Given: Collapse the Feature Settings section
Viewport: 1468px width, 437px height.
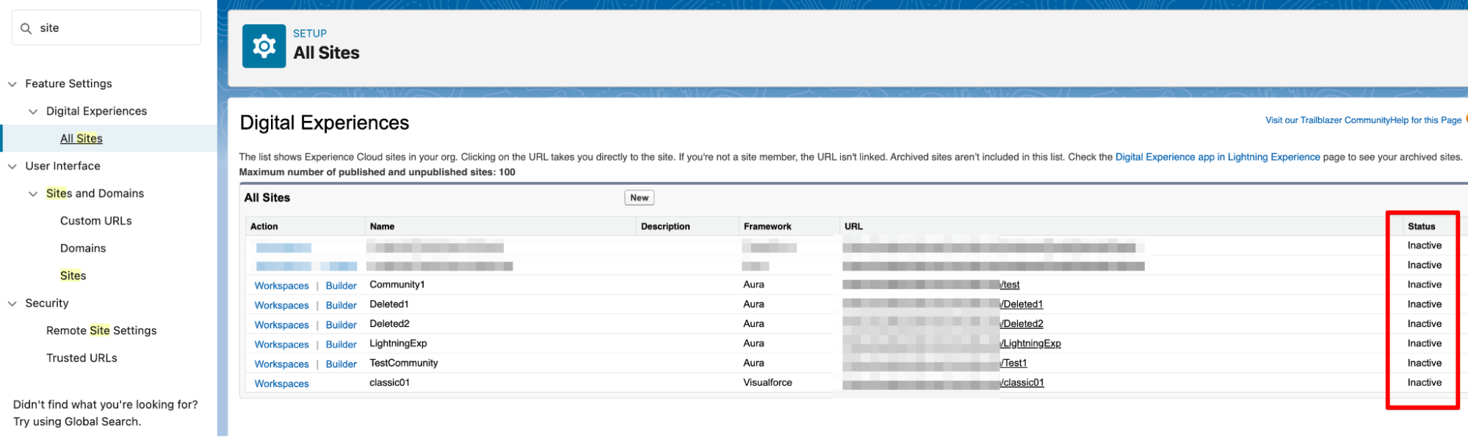Looking at the screenshot, I should coord(12,84).
